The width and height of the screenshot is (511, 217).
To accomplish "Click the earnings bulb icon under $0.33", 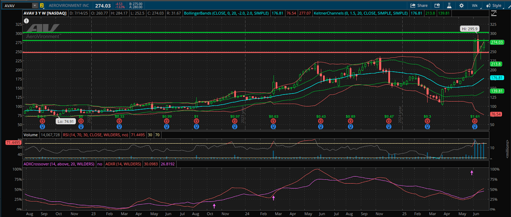I will (x=119, y=127).
